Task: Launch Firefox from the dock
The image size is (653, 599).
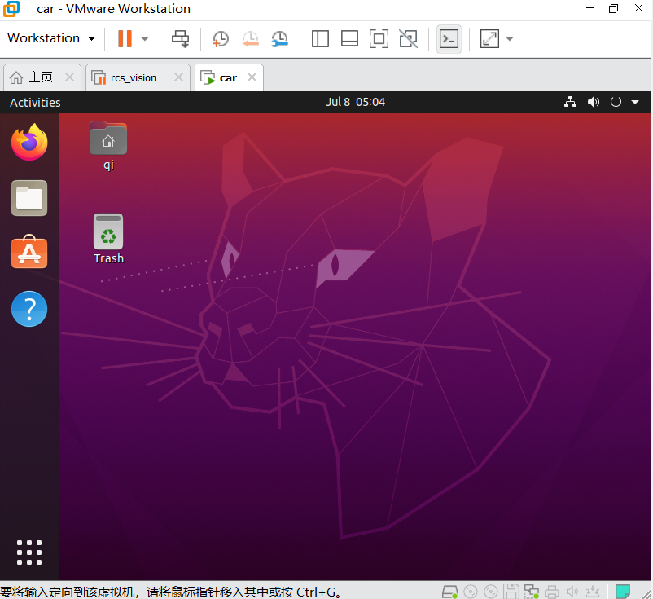Action: tap(29, 142)
